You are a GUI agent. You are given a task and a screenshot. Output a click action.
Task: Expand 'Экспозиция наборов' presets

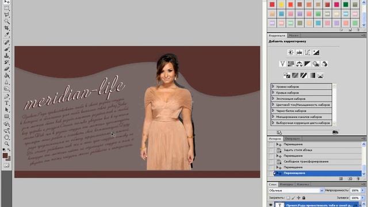coord(273,98)
